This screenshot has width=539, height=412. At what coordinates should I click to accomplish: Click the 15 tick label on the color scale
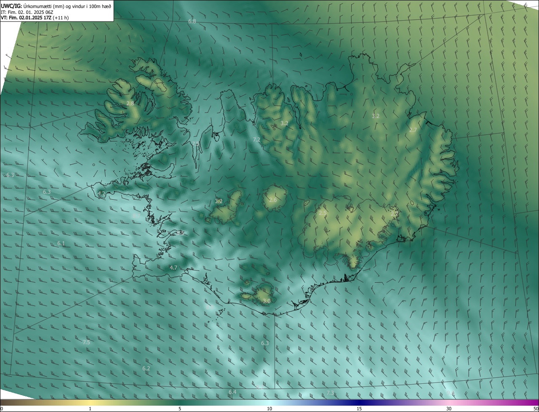pyautogui.click(x=359, y=409)
